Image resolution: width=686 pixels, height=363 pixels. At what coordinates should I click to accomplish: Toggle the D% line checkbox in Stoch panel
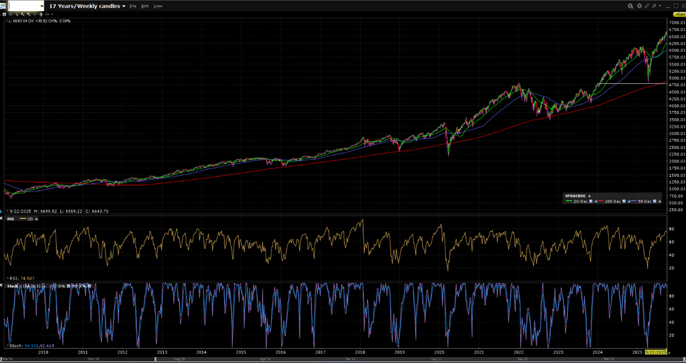coord(69,286)
